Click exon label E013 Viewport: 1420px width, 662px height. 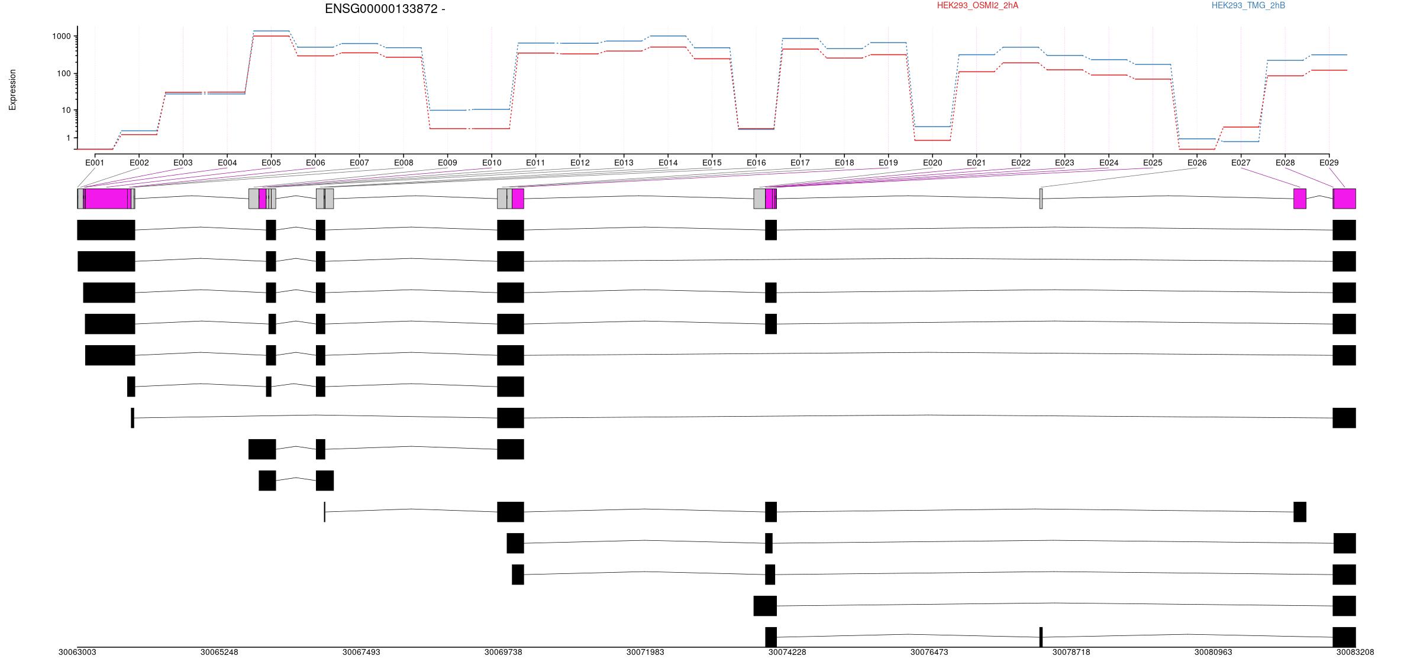pos(624,163)
